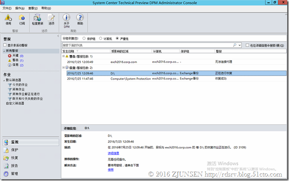Select the 11:47:46 Computer\System Protection row
Screen dimensions: 289x181
pyautogui.click(x=176, y=79)
